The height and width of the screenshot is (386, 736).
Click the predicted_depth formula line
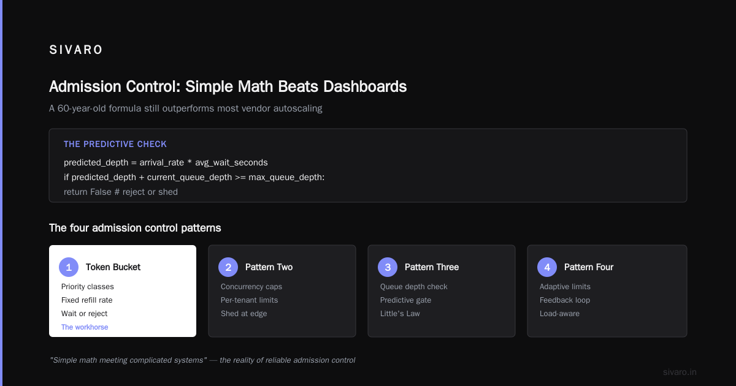(x=166, y=162)
